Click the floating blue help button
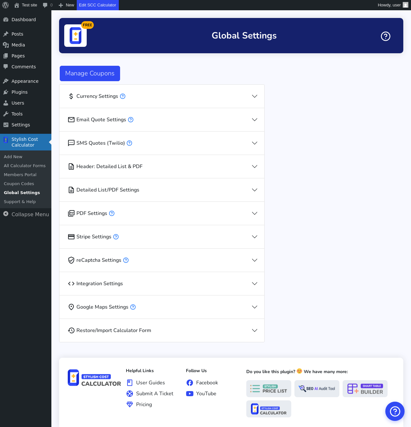 (395, 411)
